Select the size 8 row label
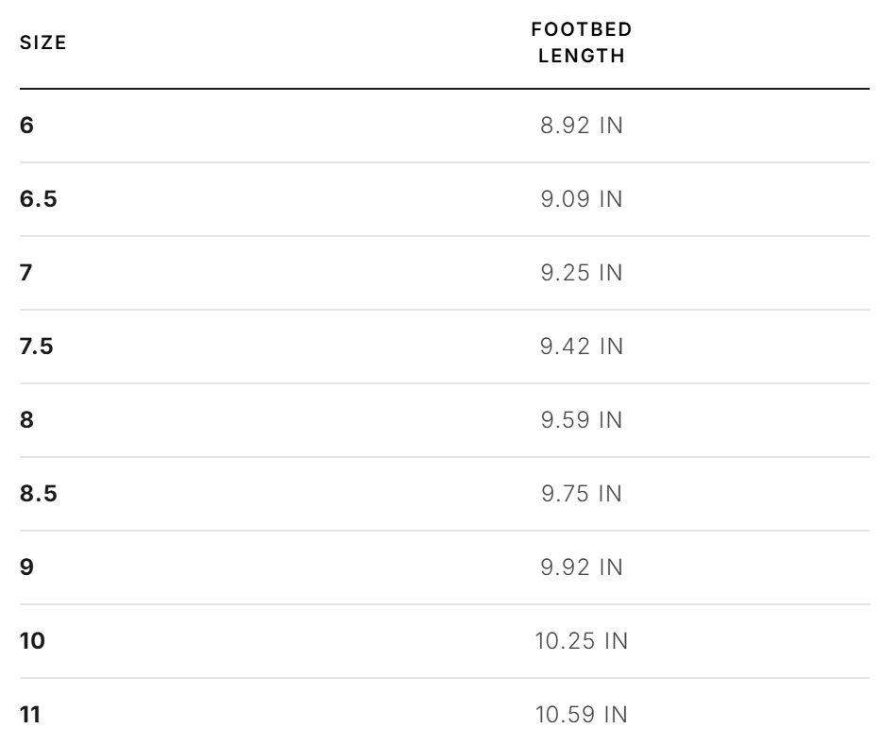 click(26, 419)
